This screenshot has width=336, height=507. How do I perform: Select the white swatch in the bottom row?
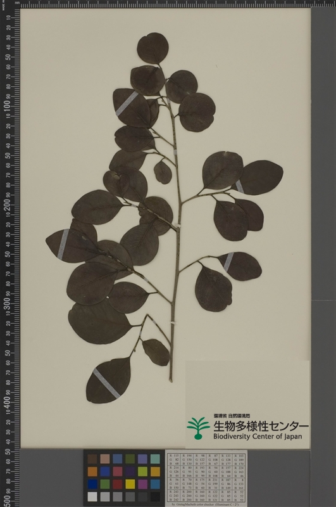click(92, 497)
